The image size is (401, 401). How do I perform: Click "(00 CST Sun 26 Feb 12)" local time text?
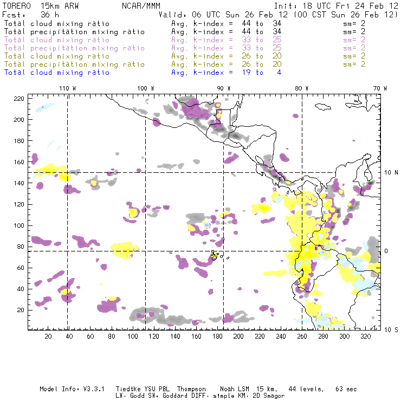(x=346, y=15)
